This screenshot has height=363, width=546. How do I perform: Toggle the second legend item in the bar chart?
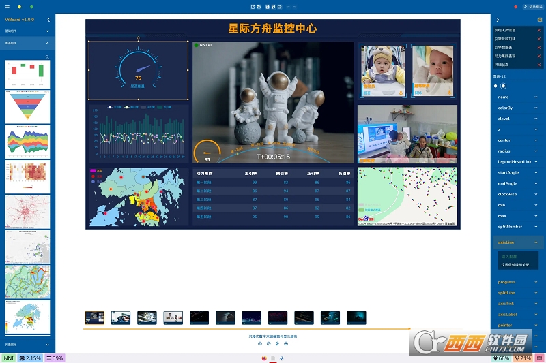[131, 107]
